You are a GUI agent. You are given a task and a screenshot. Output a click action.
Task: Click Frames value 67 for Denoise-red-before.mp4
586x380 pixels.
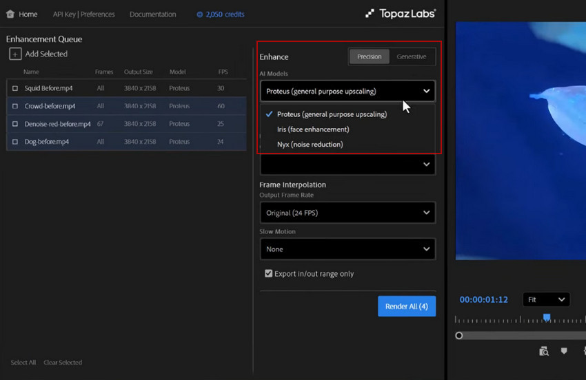[100, 123]
